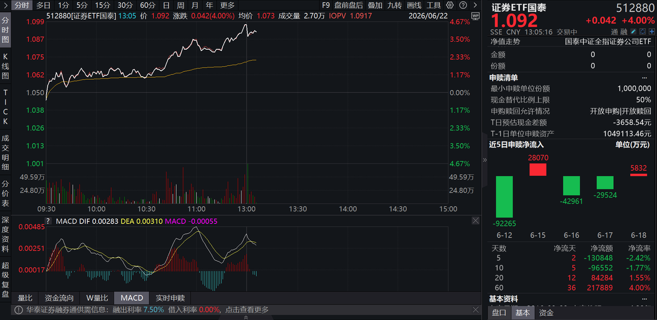Image resolution: width=657 pixels, height=320 pixels.
Task: Open 分时图 in left sidebar
Action: pyautogui.click(x=5, y=29)
